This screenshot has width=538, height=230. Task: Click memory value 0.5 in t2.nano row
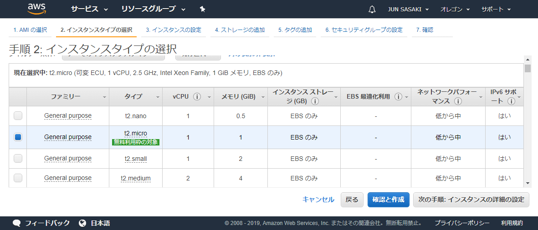pyautogui.click(x=241, y=116)
